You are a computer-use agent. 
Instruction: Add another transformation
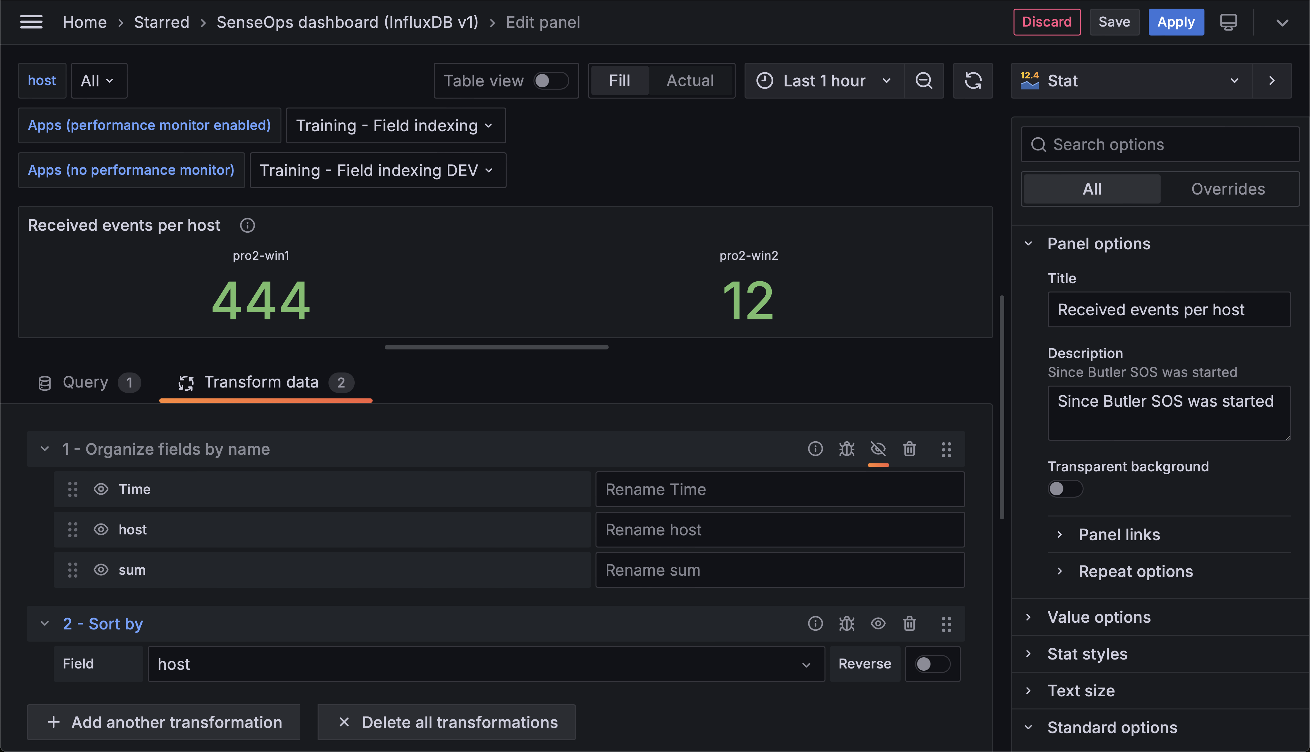click(x=162, y=722)
